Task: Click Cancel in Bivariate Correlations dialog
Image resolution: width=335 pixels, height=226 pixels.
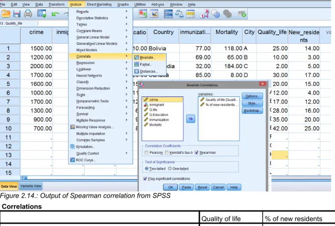Action: tap(218, 187)
